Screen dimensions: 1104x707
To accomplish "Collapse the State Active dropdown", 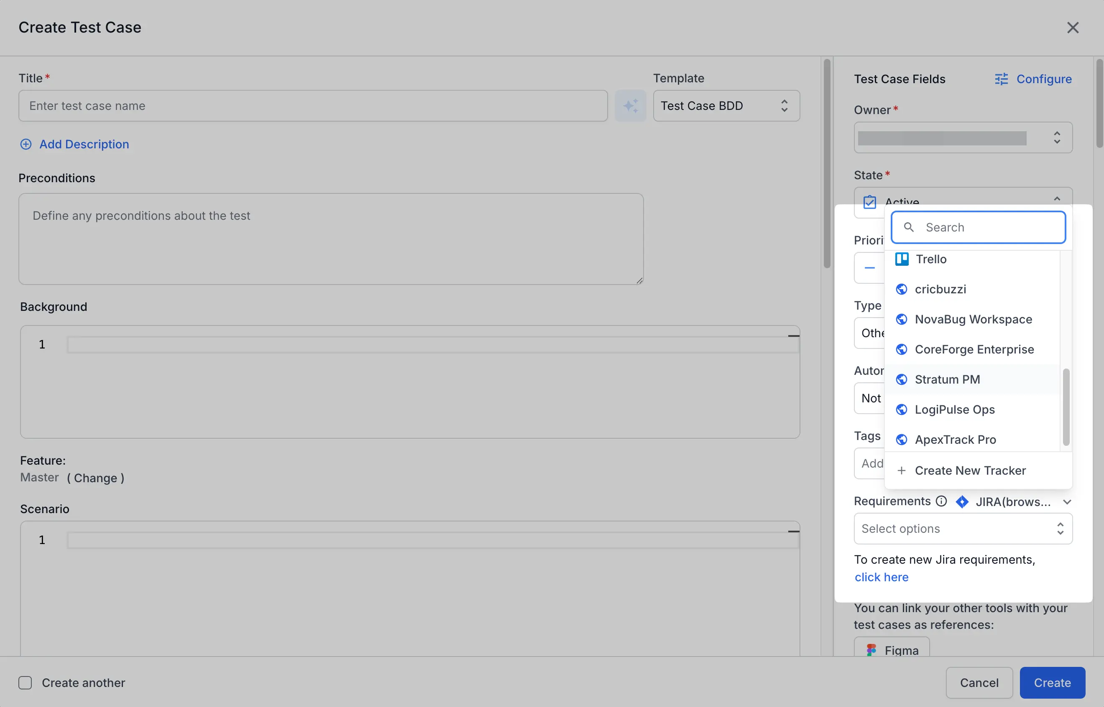I will (1057, 199).
